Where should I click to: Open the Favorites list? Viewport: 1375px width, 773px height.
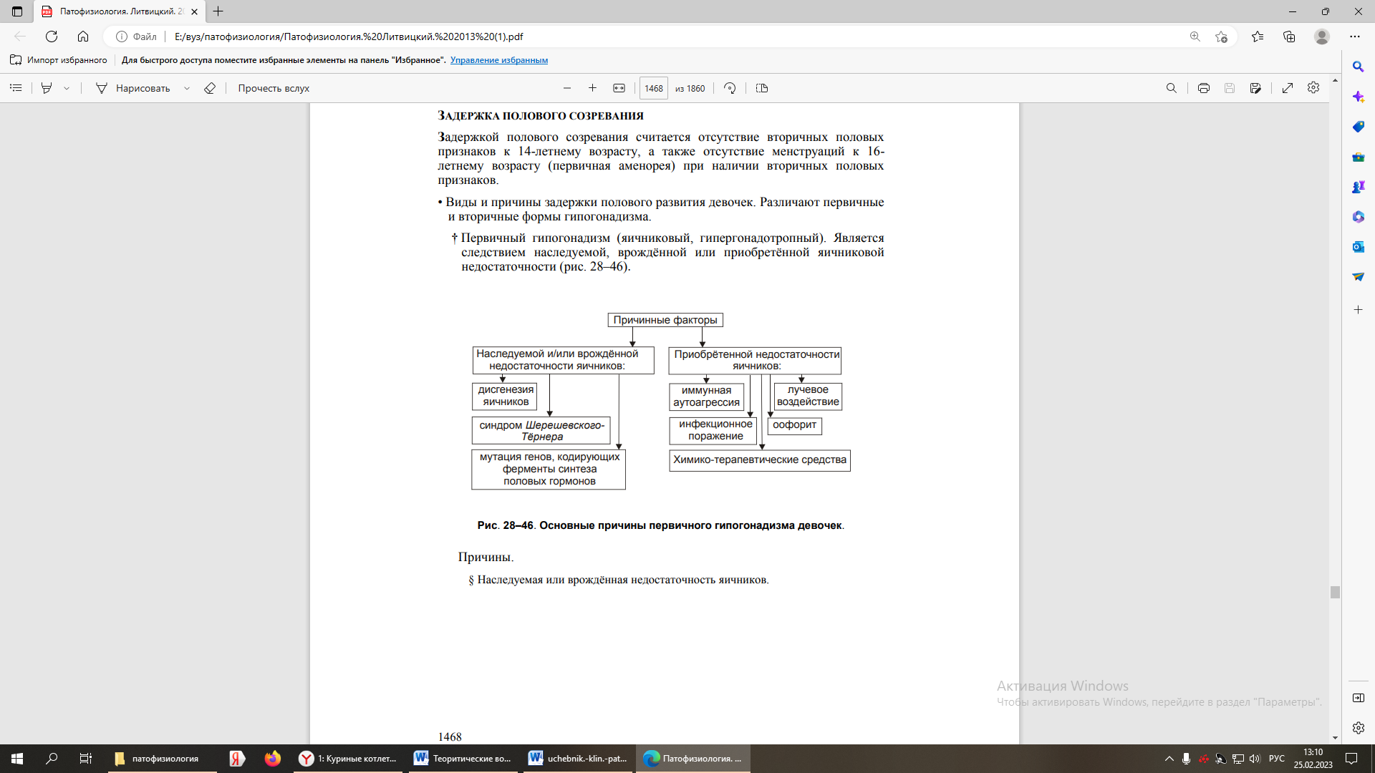point(1258,37)
